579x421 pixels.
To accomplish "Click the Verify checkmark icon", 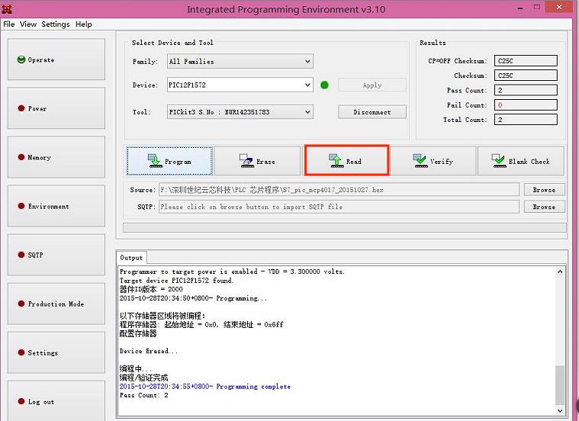I will pos(420,161).
